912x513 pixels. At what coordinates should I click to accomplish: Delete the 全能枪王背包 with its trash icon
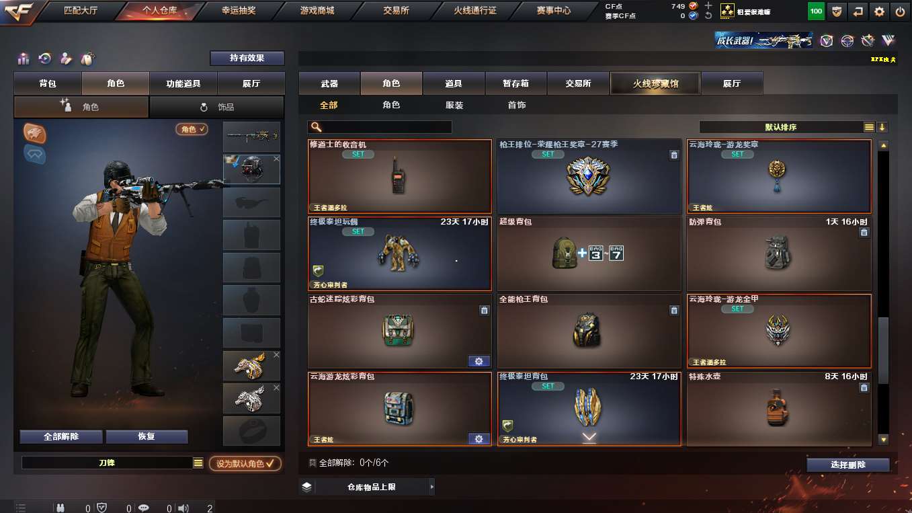click(674, 310)
